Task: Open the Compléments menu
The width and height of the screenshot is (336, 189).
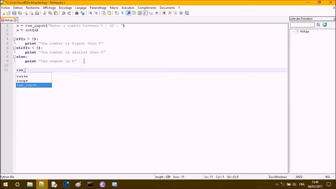Action: pyautogui.click(x=147, y=8)
